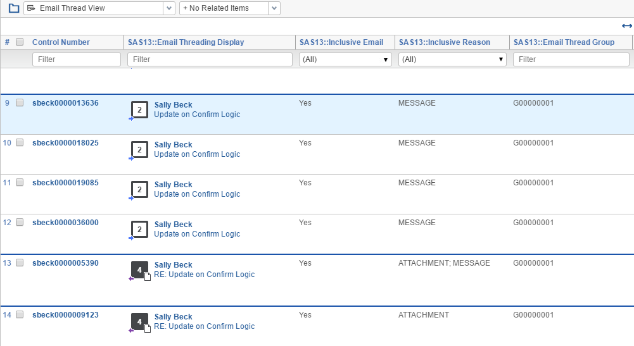
Task: Click thread icon 2 for sbeck0000019085
Action: (x=139, y=189)
